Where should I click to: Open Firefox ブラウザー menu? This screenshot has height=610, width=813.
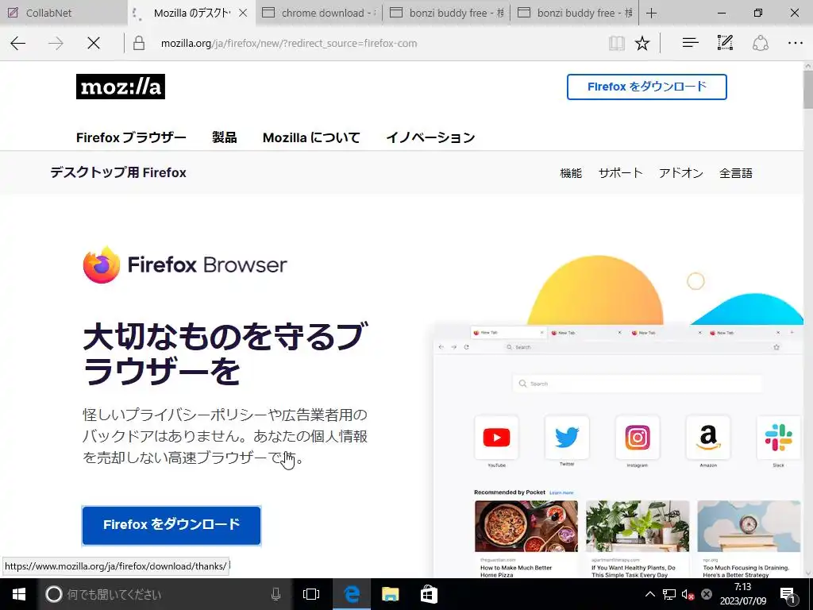point(131,137)
